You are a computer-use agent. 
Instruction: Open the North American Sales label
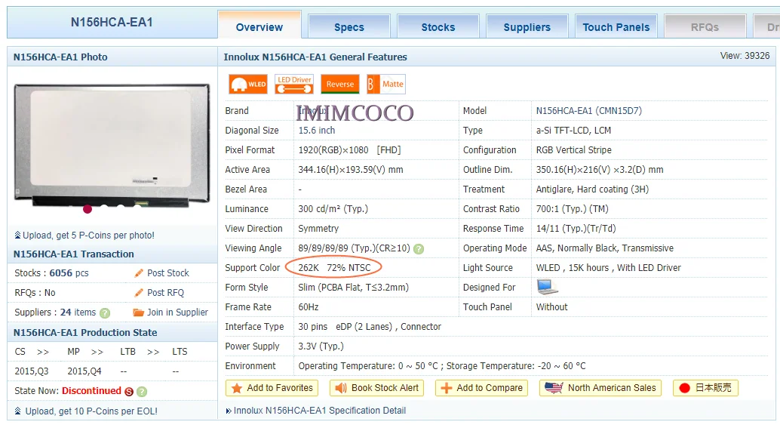(x=612, y=388)
